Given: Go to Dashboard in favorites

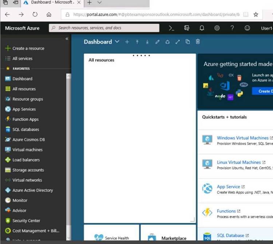Looking at the screenshot, I should coord(19,79).
